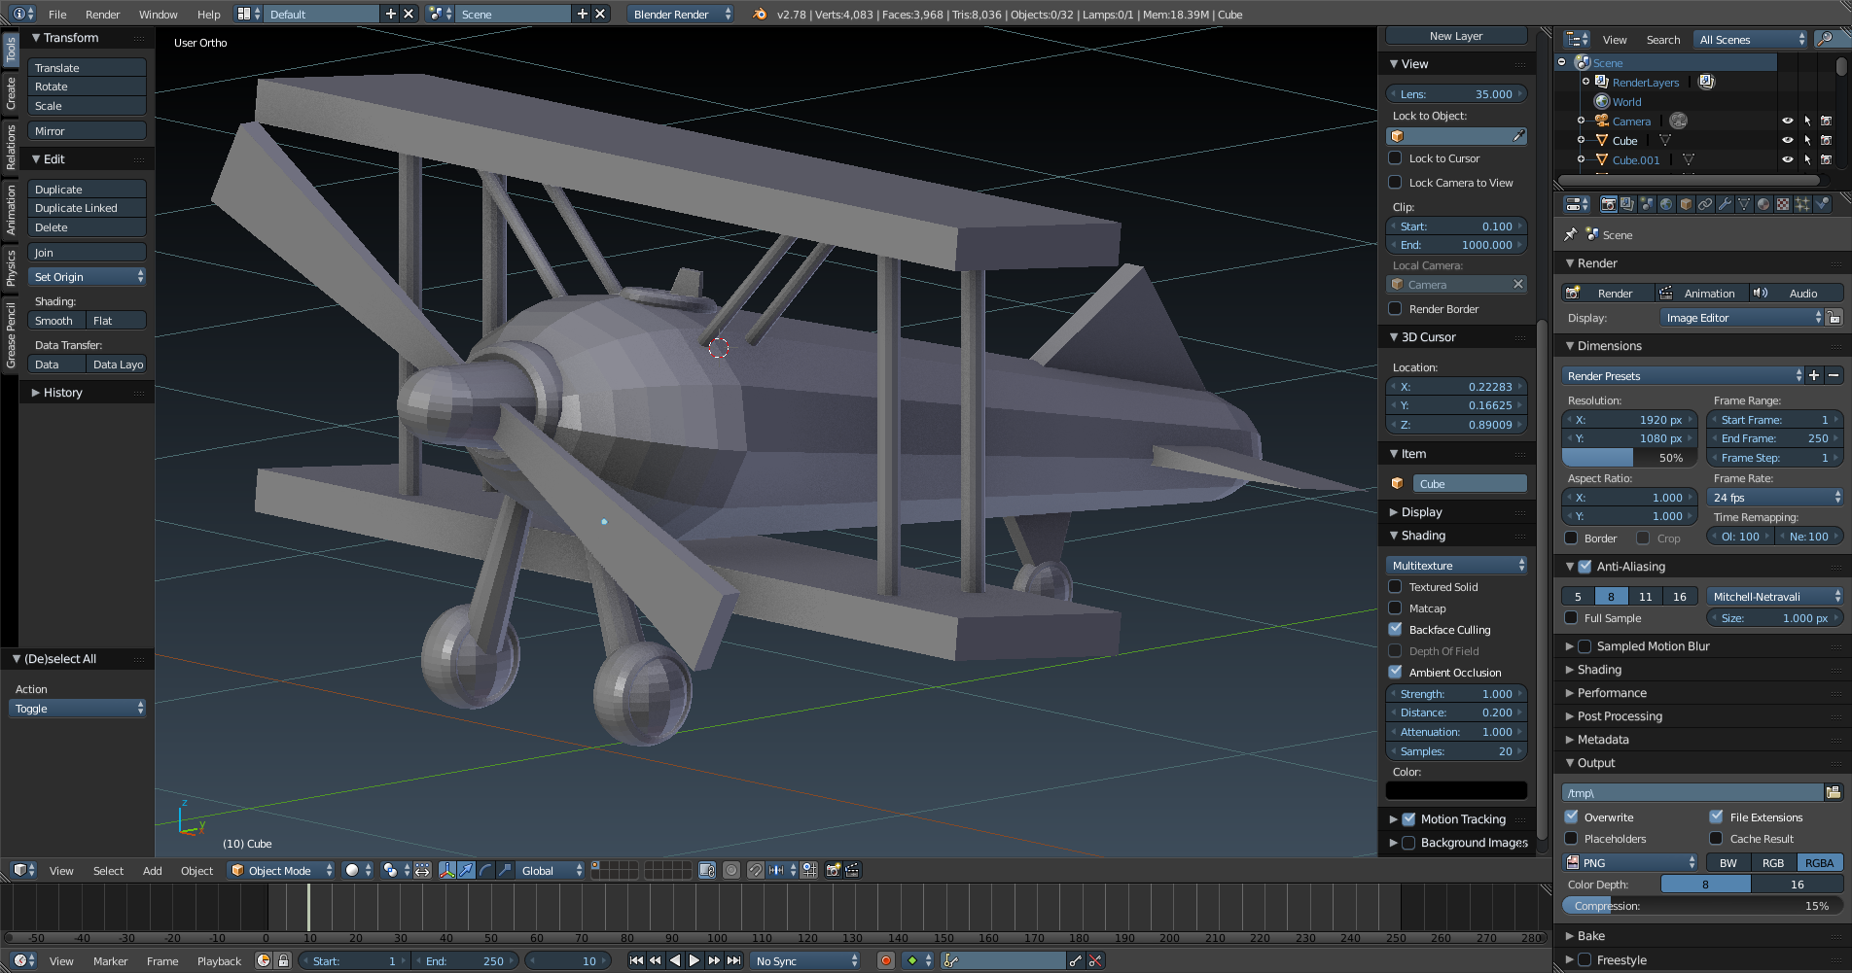Click the Duplicate Linked button
The image size is (1852, 973).
[88, 208]
